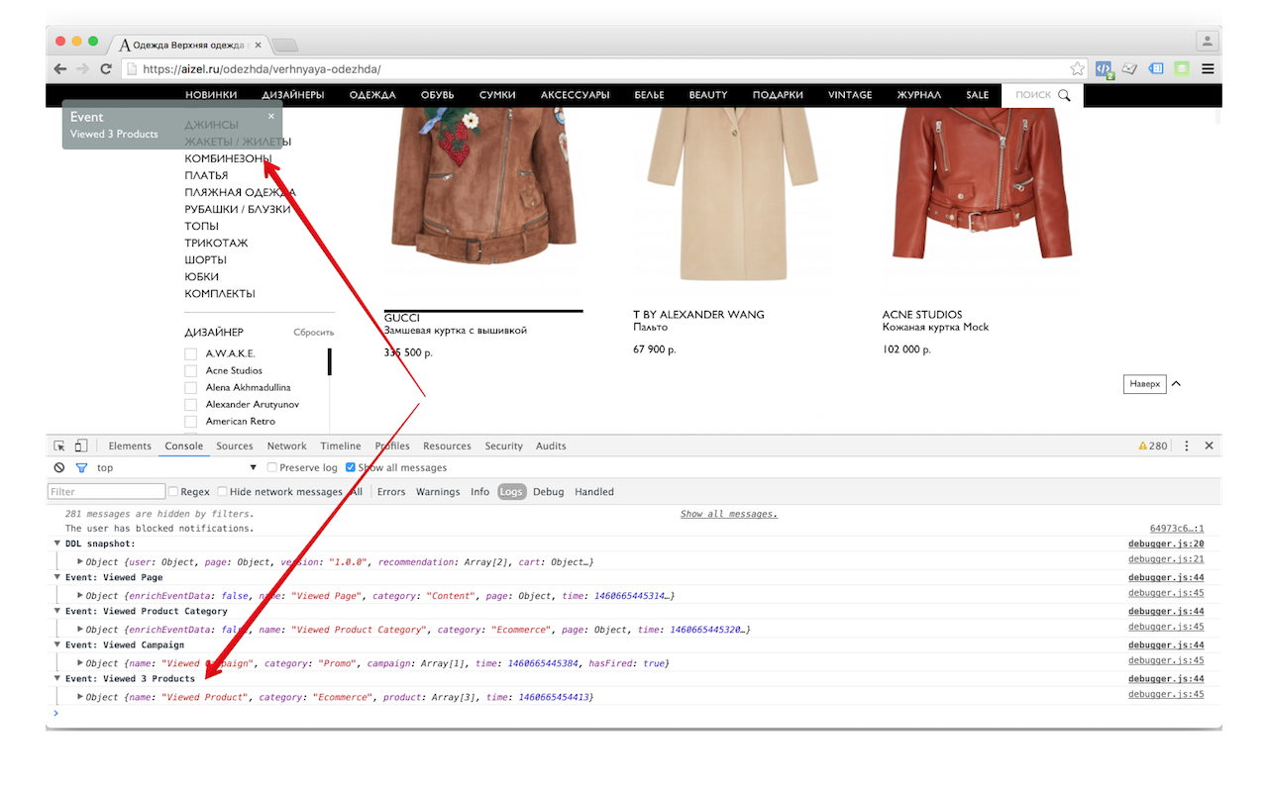
Task: Open the blue panel extension icon
Action: (1156, 69)
